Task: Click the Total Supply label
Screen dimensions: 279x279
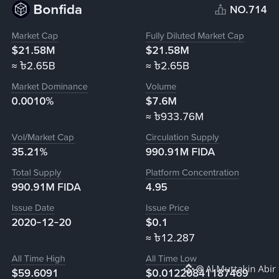Action: [x=36, y=173]
